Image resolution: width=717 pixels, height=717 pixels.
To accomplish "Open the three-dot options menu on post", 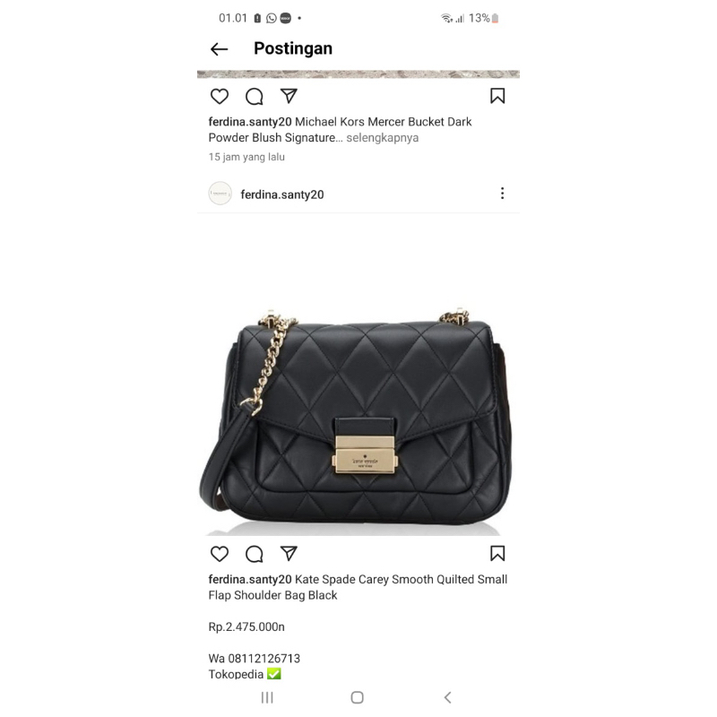I will click(x=502, y=194).
